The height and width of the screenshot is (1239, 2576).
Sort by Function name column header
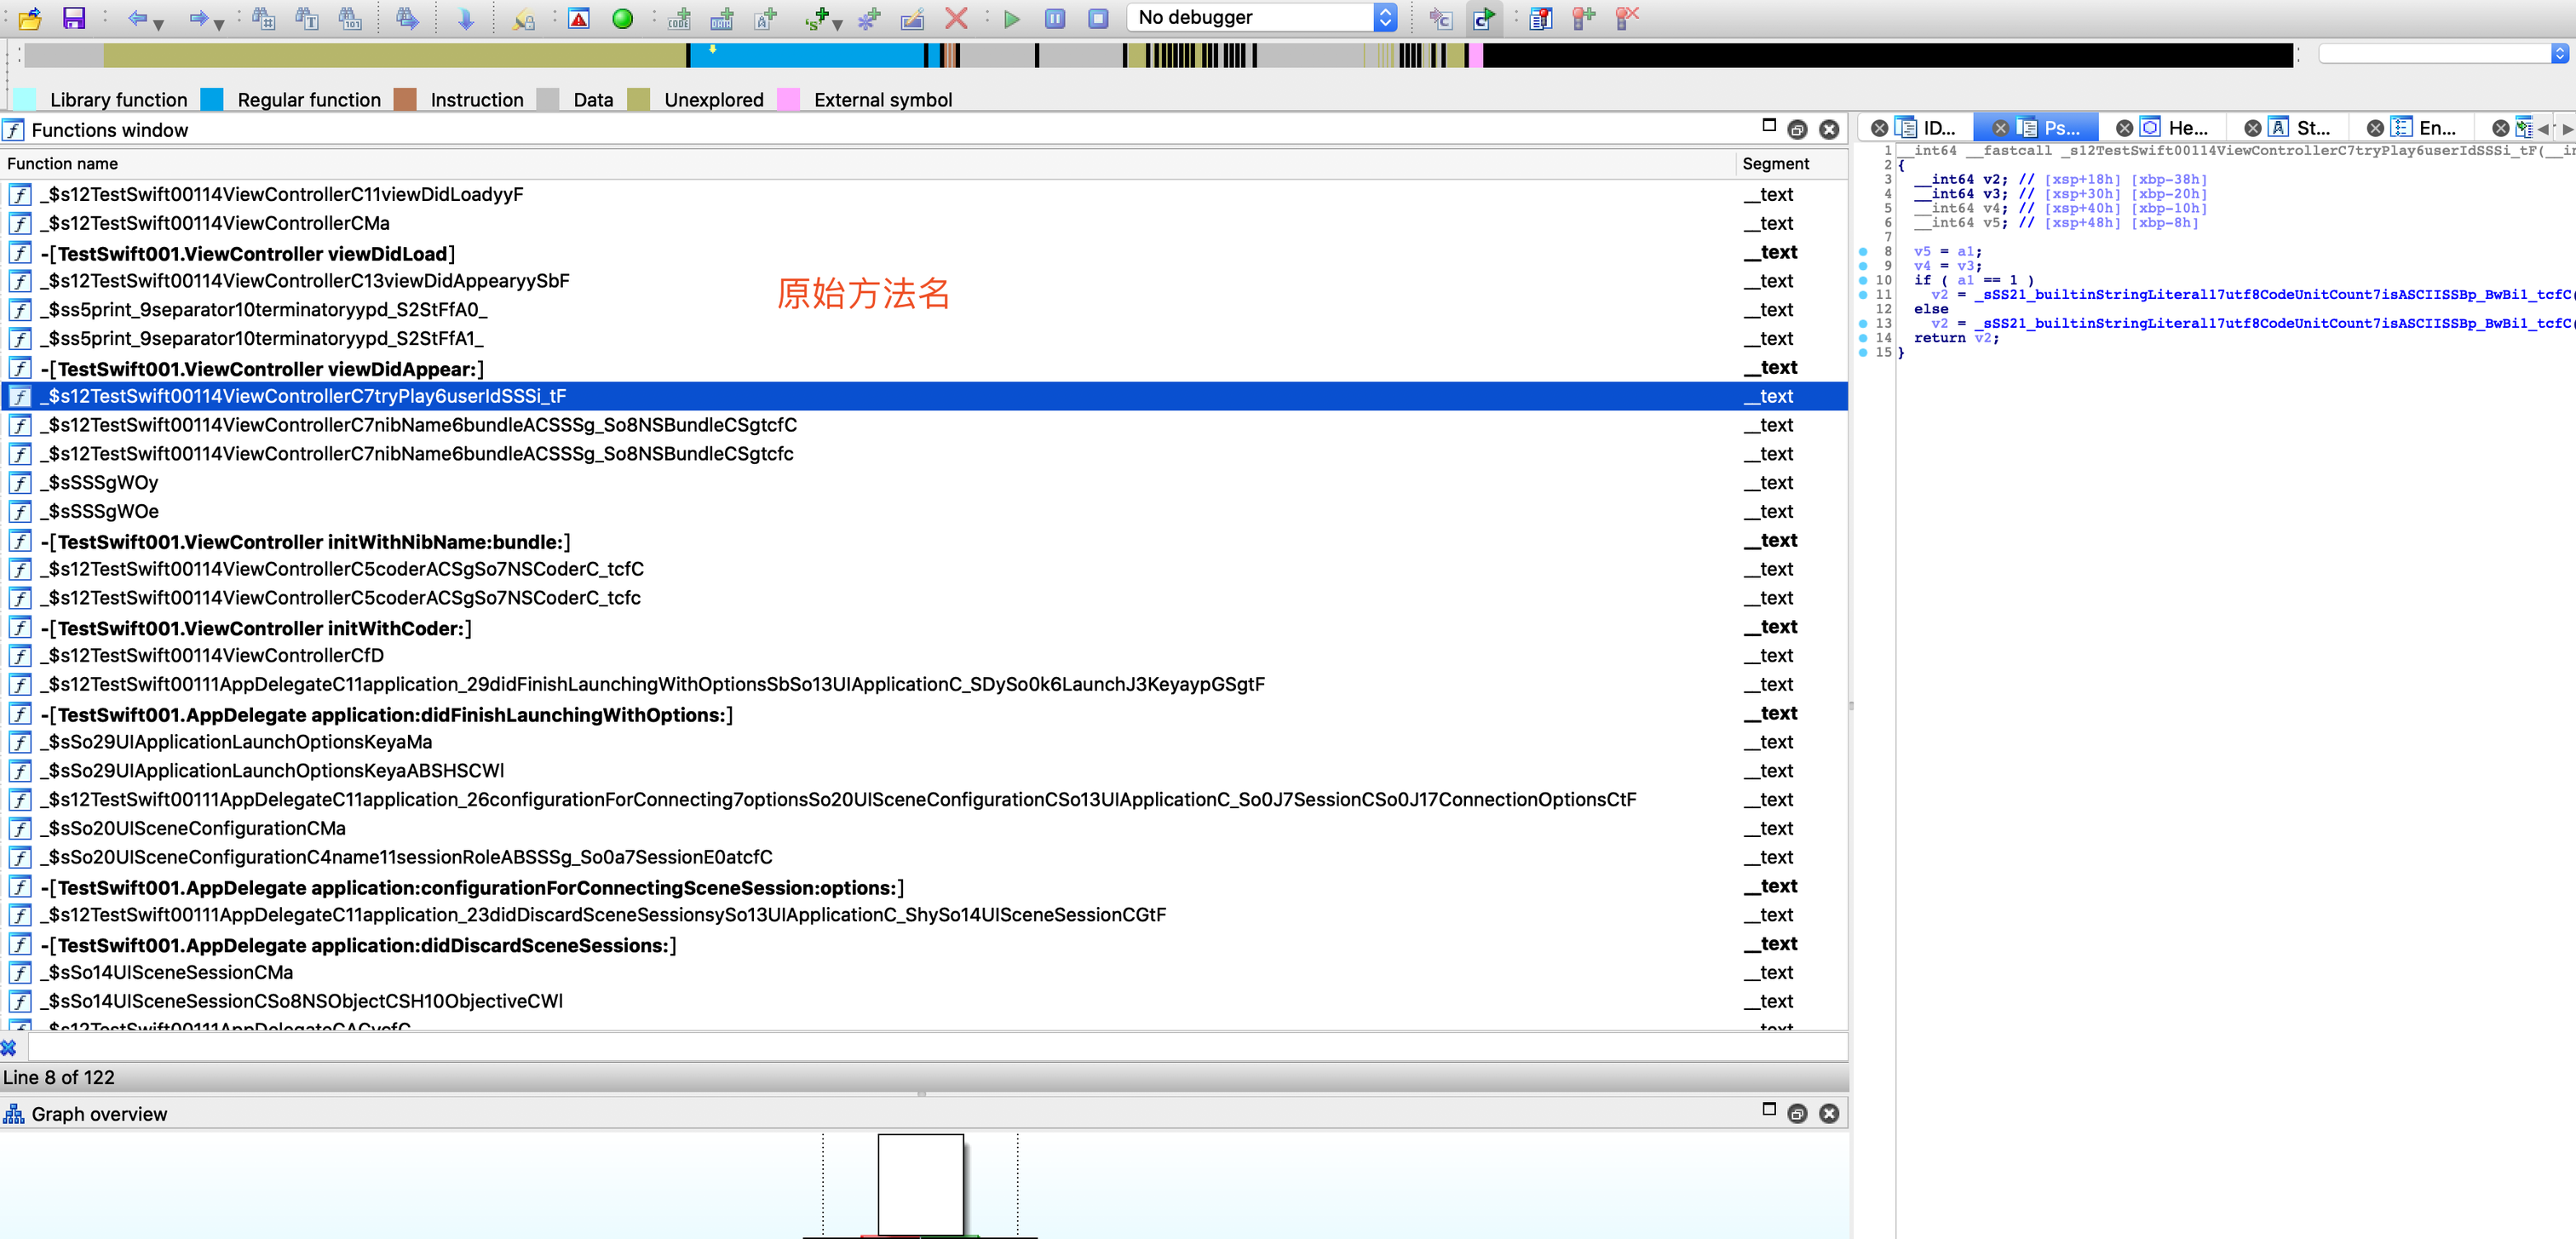62,163
